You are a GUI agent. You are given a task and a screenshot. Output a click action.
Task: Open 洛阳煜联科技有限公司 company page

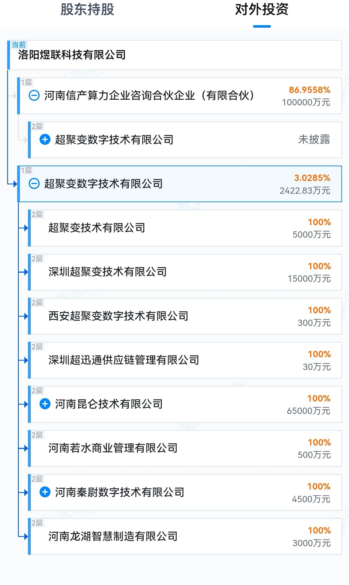[72, 55]
